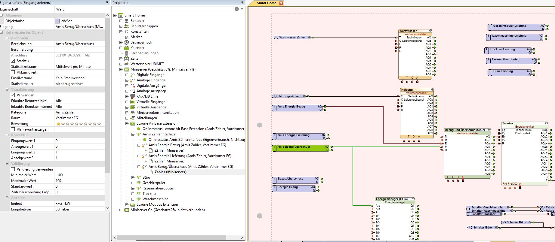Click the Objektfarbe color swatch
The image size is (555, 242).
pos(57,21)
